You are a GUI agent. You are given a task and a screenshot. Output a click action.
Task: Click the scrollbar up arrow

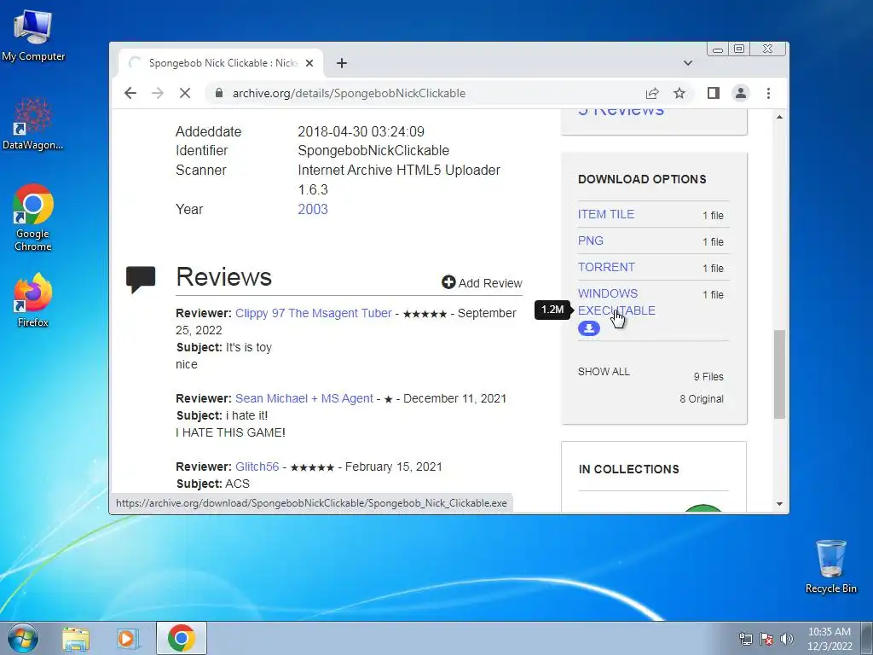tap(779, 117)
